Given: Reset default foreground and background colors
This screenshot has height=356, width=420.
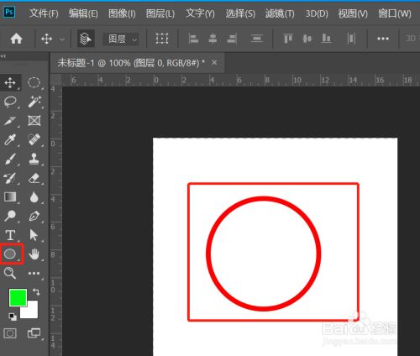Looking at the screenshot, I should [13, 317].
